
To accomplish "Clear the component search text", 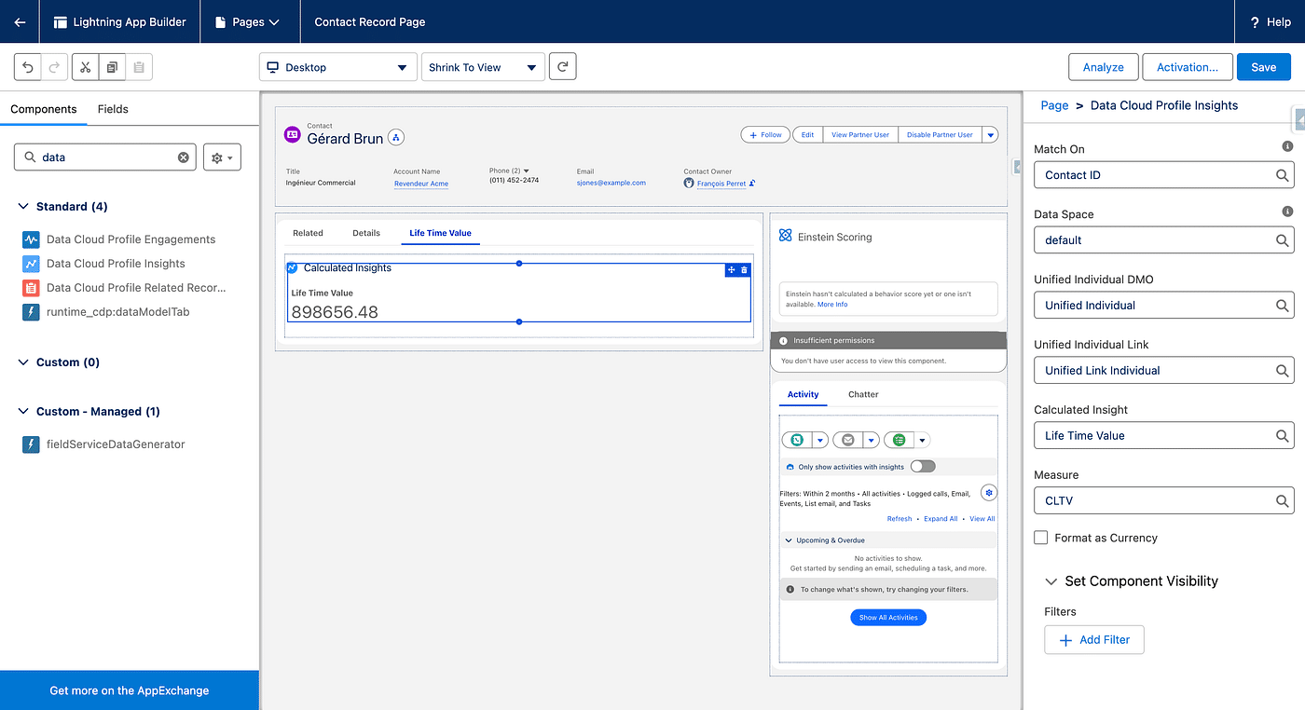I will (x=184, y=157).
